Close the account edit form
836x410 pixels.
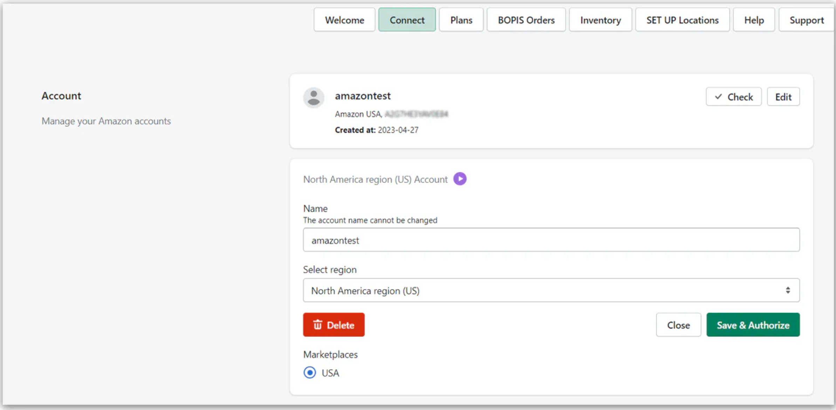pyautogui.click(x=678, y=325)
